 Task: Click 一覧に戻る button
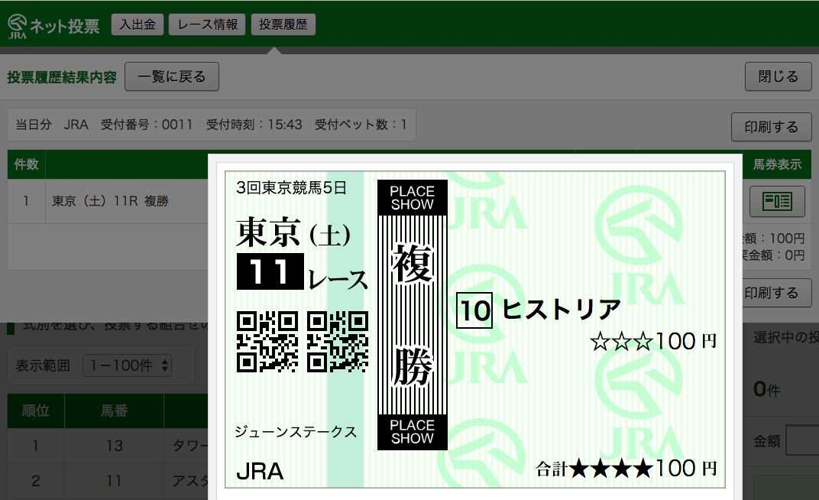172,76
